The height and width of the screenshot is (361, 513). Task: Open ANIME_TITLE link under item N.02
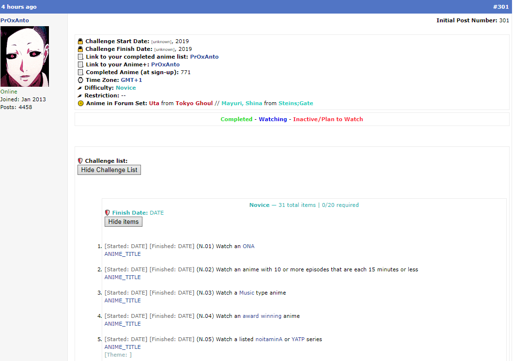(x=123, y=277)
